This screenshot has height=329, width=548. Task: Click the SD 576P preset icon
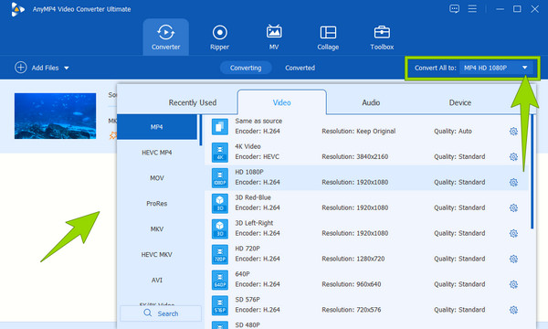220,305
